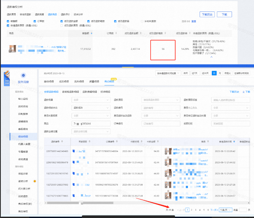Screen dimensions: 254x218
Task: Click sort icon beside 订单数 header
Action: [x=116, y=33]
